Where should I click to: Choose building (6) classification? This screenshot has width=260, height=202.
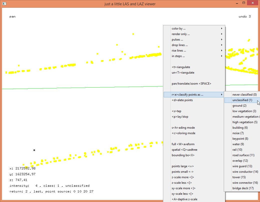point(240,128)
